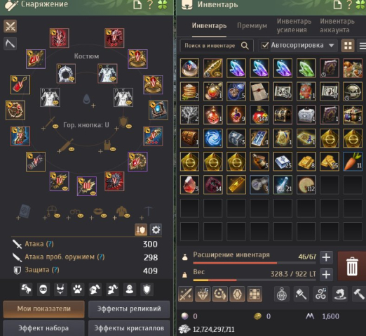Viewport: 366px width, 336px height.
Task: Toggle the sword-shield equipment display button
Action: tap(141, 230)
